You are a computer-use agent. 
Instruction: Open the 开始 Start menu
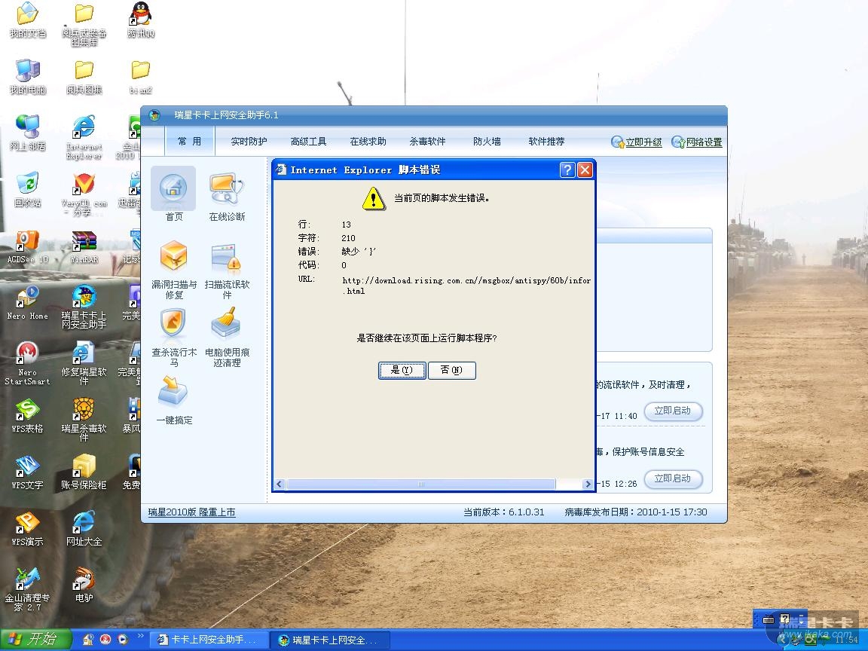coord(35,640)
